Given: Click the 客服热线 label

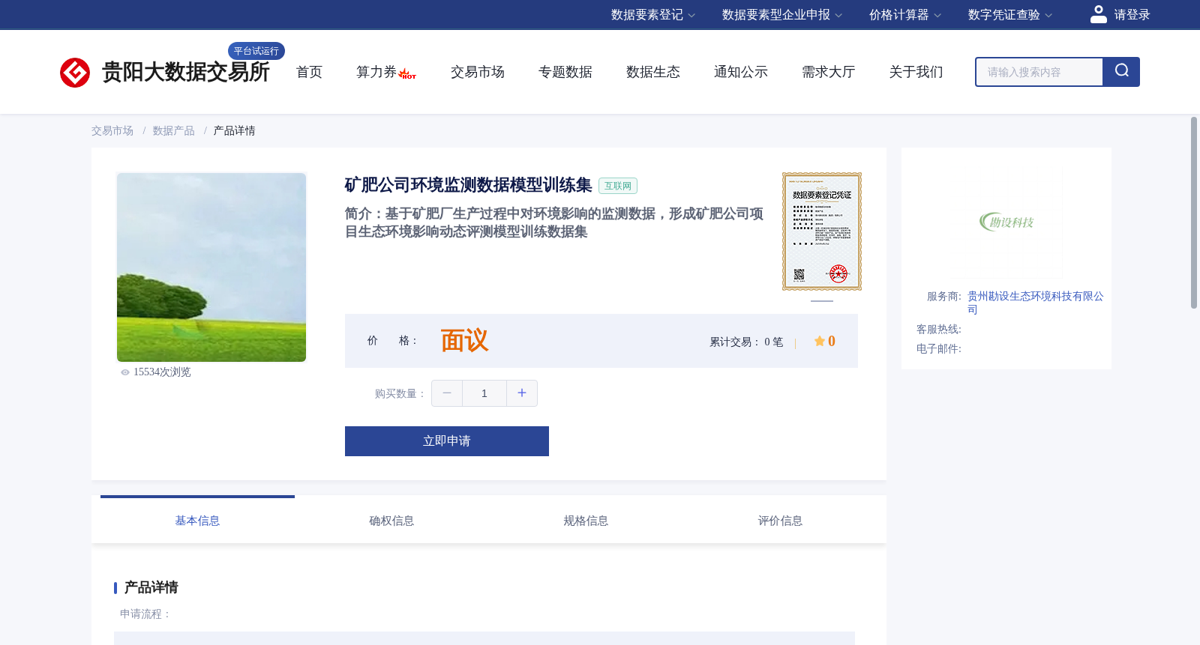Looking at the screenshot, I should (939, 330).
